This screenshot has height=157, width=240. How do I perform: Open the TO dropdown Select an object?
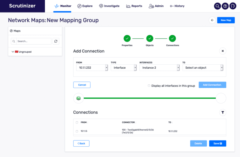click(202, 67)
